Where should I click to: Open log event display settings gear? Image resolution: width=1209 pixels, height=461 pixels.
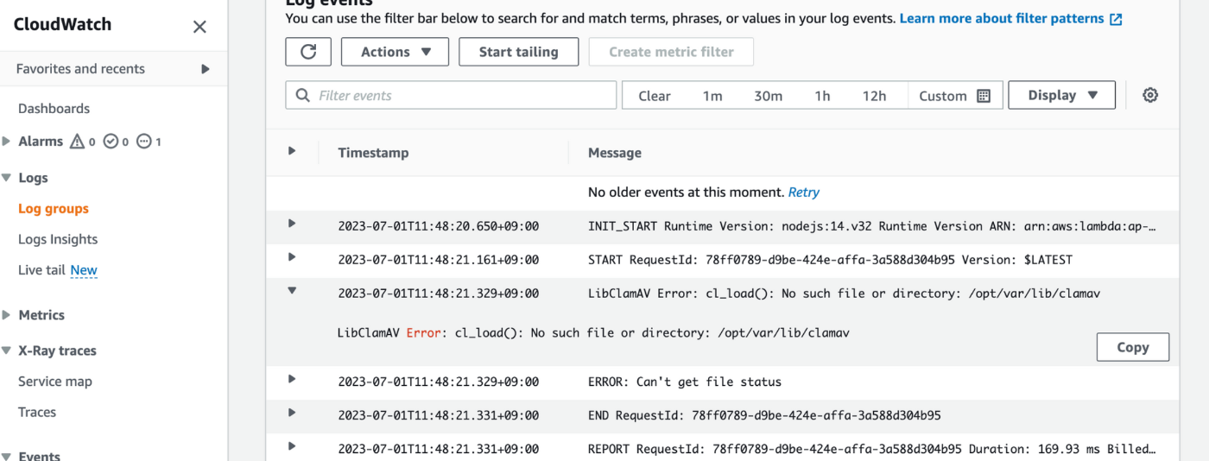[1150, 96]
